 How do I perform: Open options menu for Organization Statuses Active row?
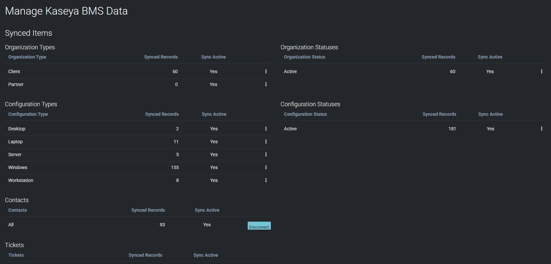tap(542, 71)
